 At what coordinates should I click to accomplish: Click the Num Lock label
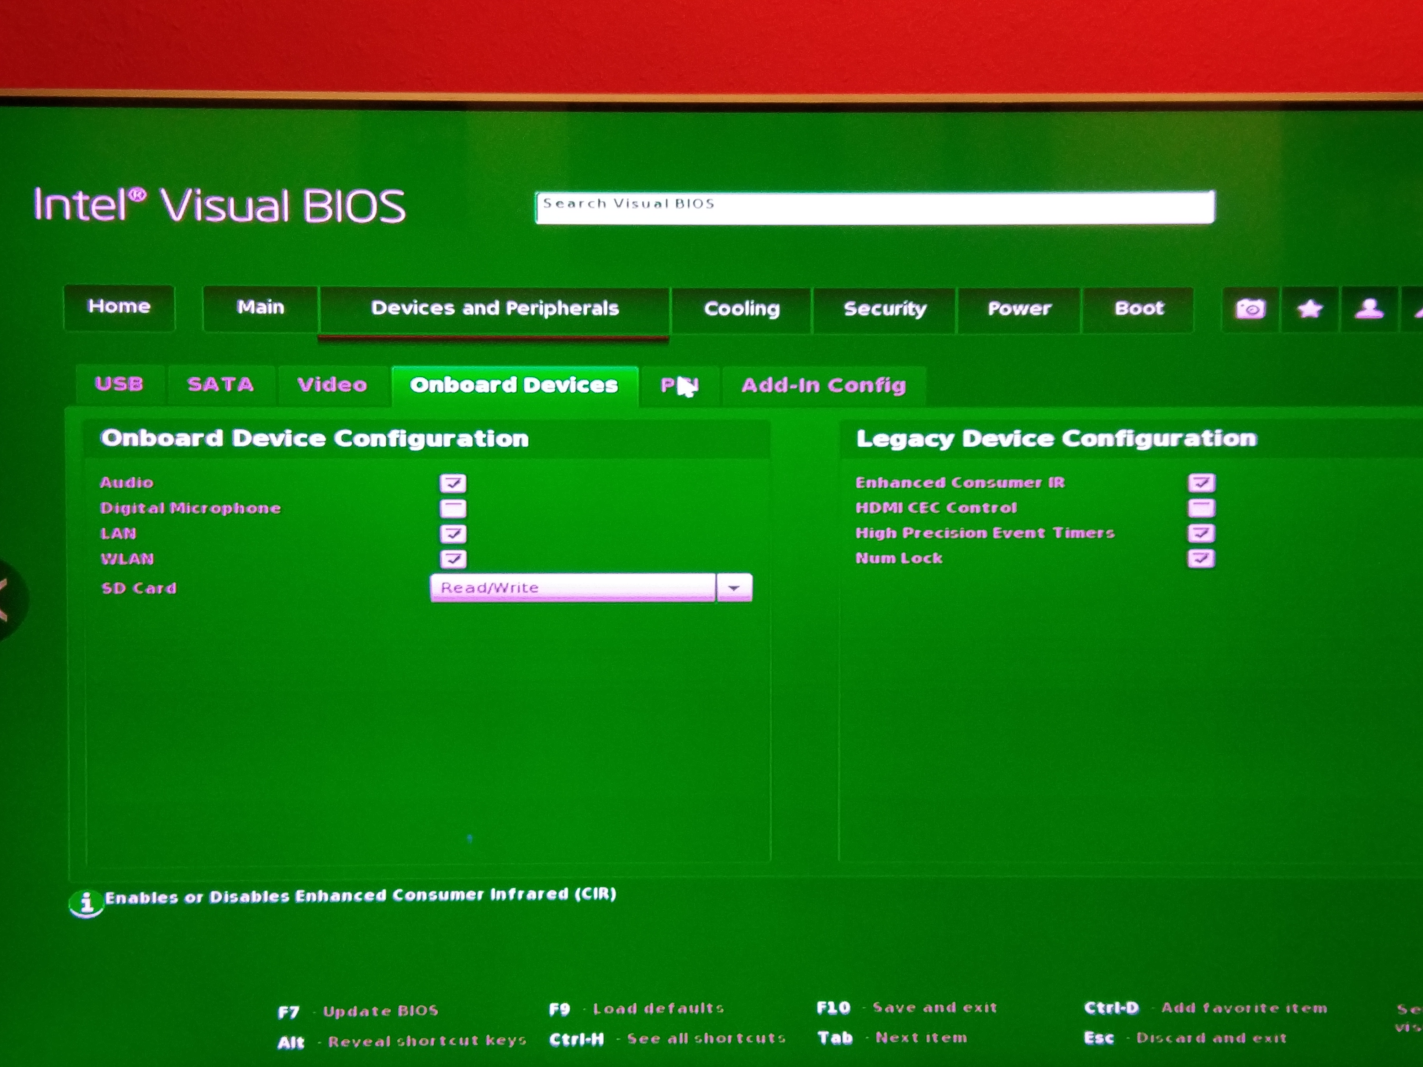coord(899,558)
